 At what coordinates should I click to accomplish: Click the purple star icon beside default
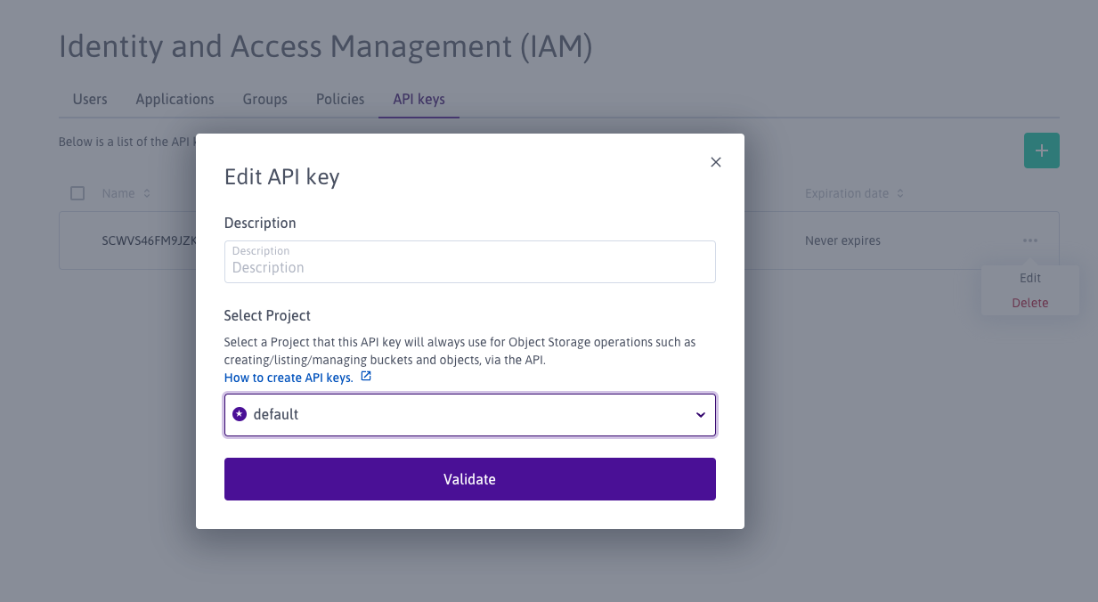pos(239,414)
